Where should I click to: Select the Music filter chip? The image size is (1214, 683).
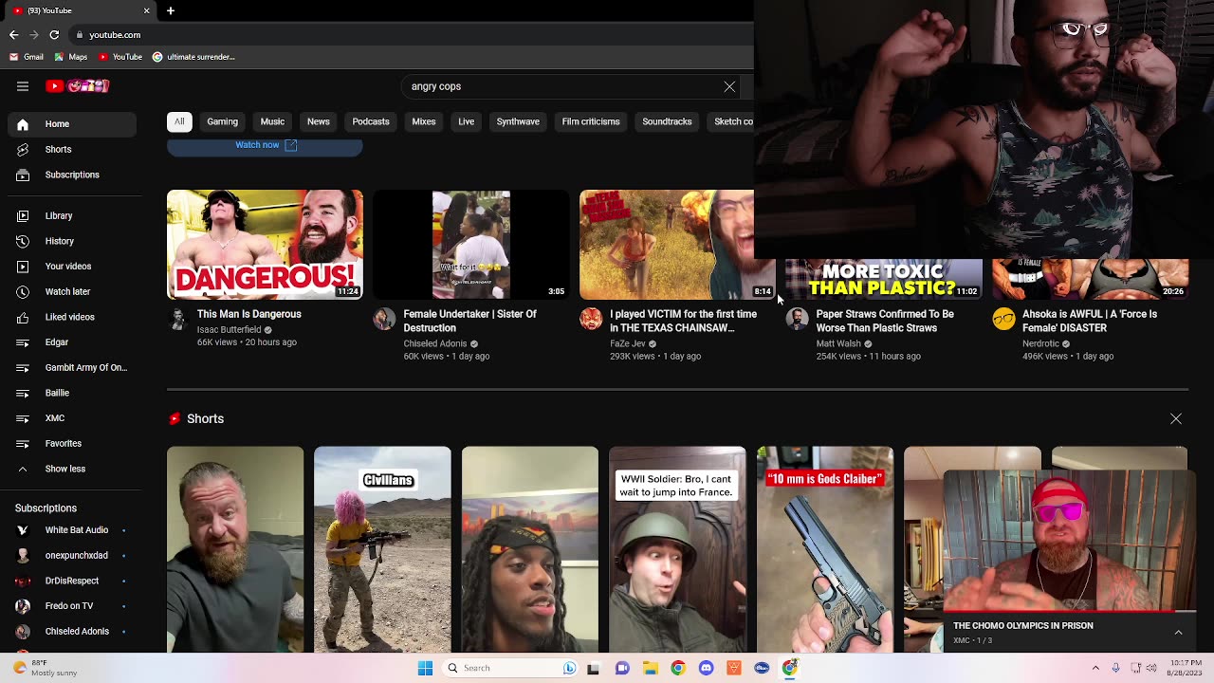(x=272, y=121)
